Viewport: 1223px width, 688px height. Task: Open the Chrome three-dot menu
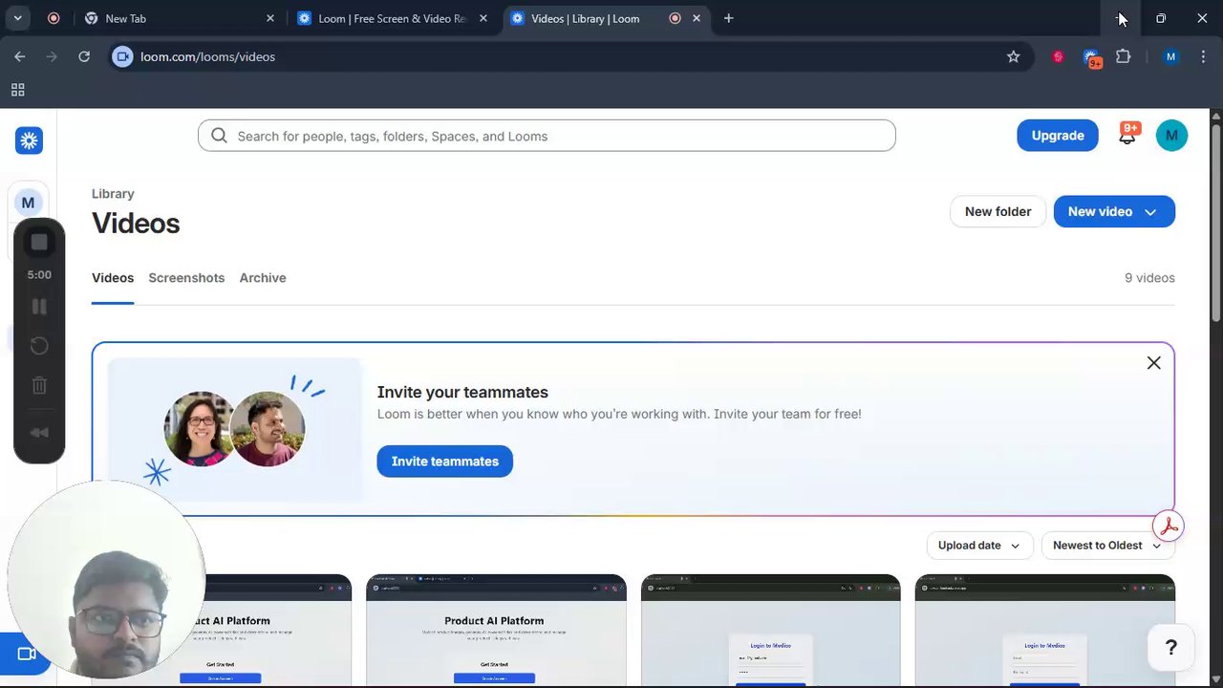point(1201,56)
